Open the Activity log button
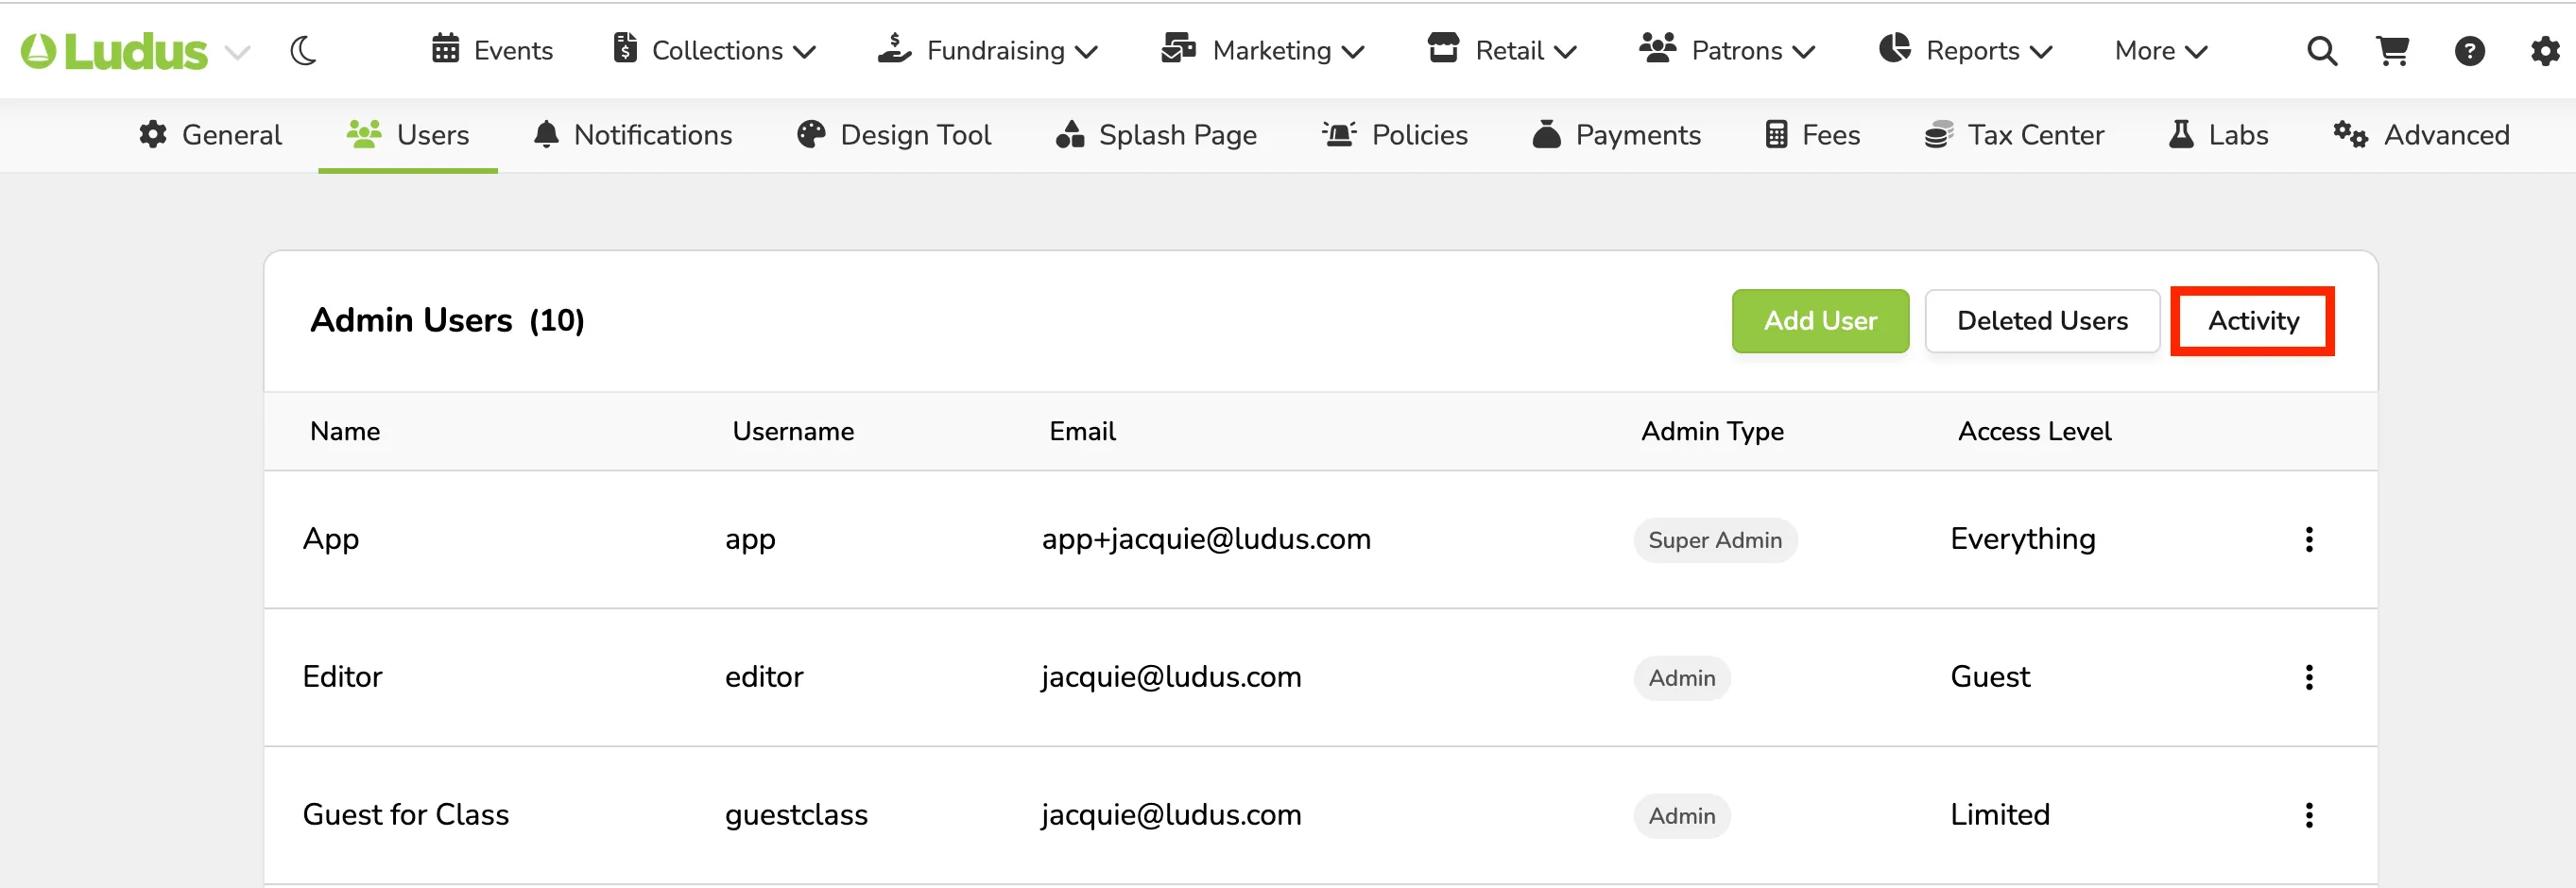Screen dimensions: 2576x888 (2253, 321)
